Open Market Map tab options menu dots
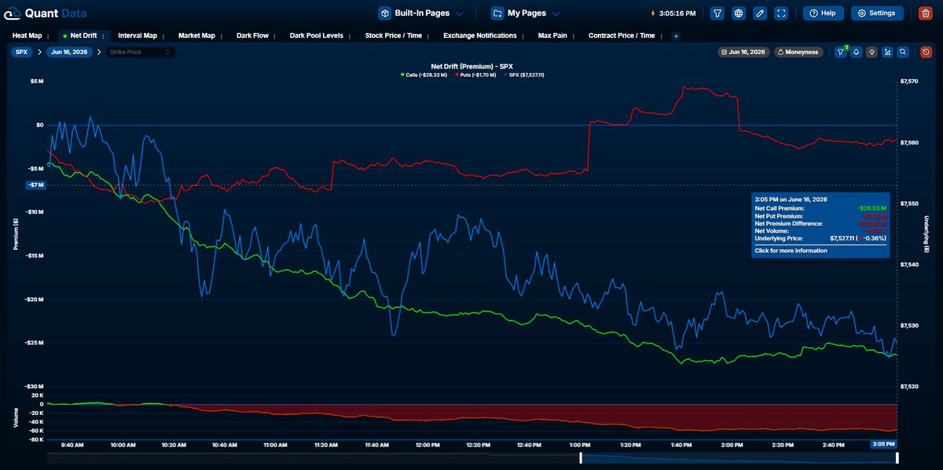Screen dimensions: 943x470 coord(223,35)
